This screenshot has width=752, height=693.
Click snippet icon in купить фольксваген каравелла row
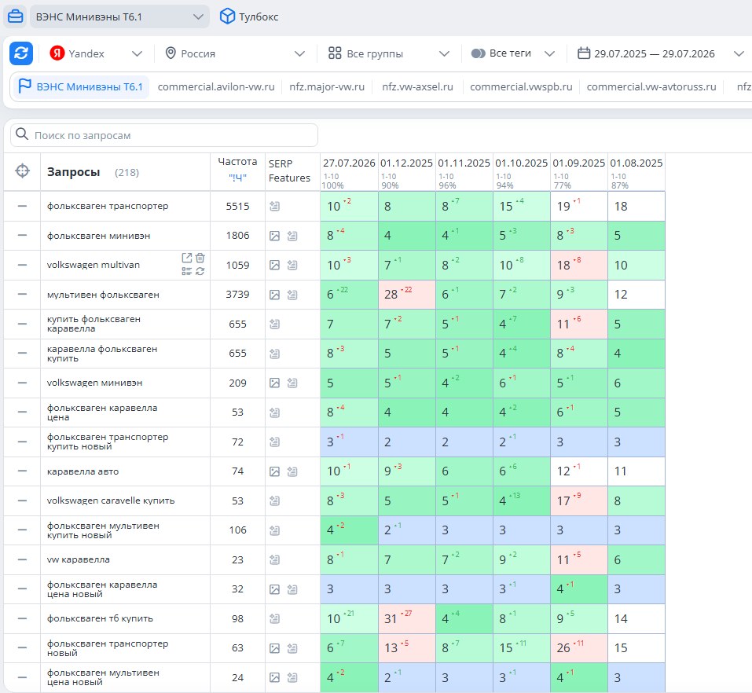tap(274, 324)
